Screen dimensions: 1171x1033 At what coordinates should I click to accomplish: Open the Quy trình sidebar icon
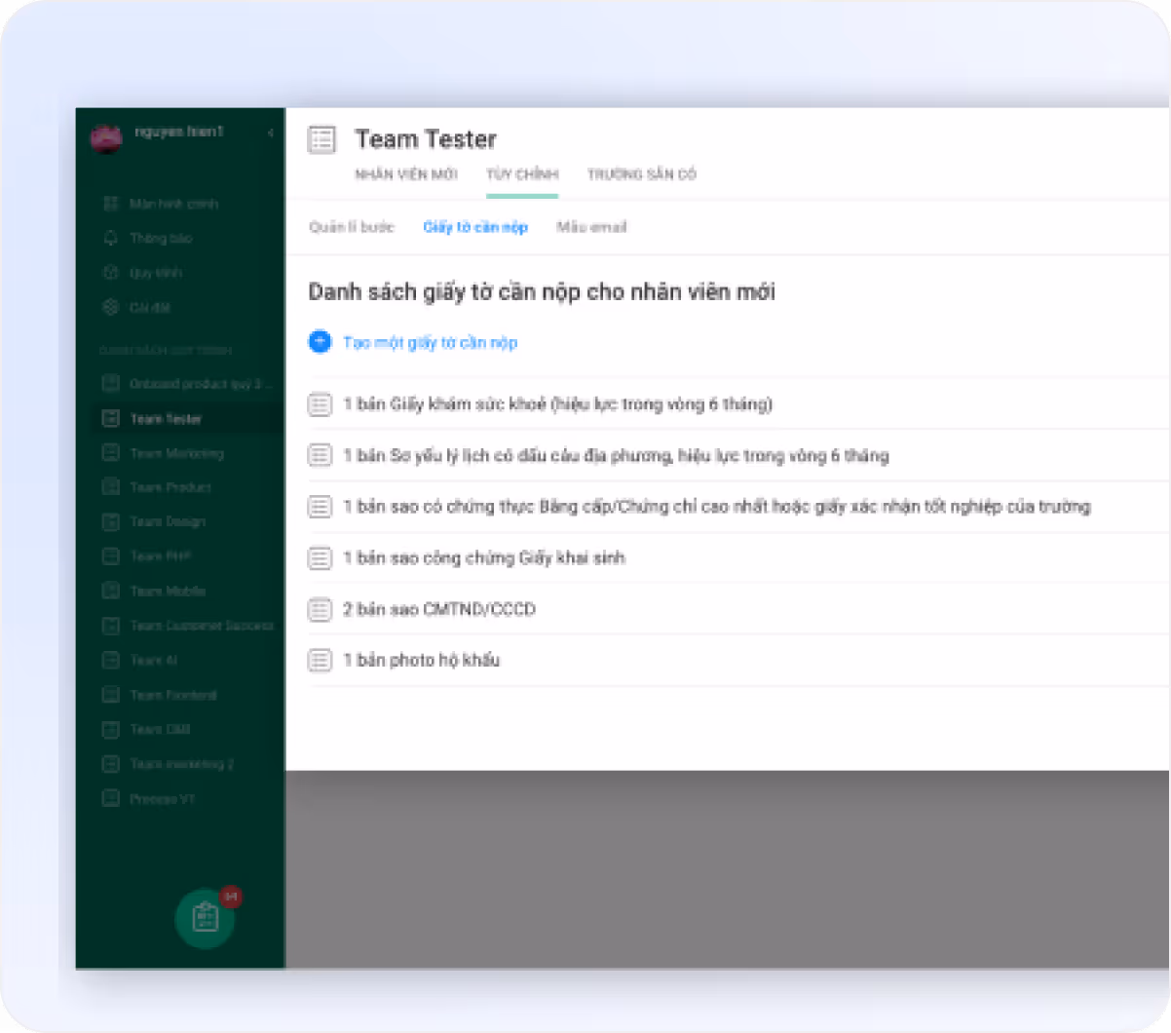pyautogui.click(x=111, y=273)
